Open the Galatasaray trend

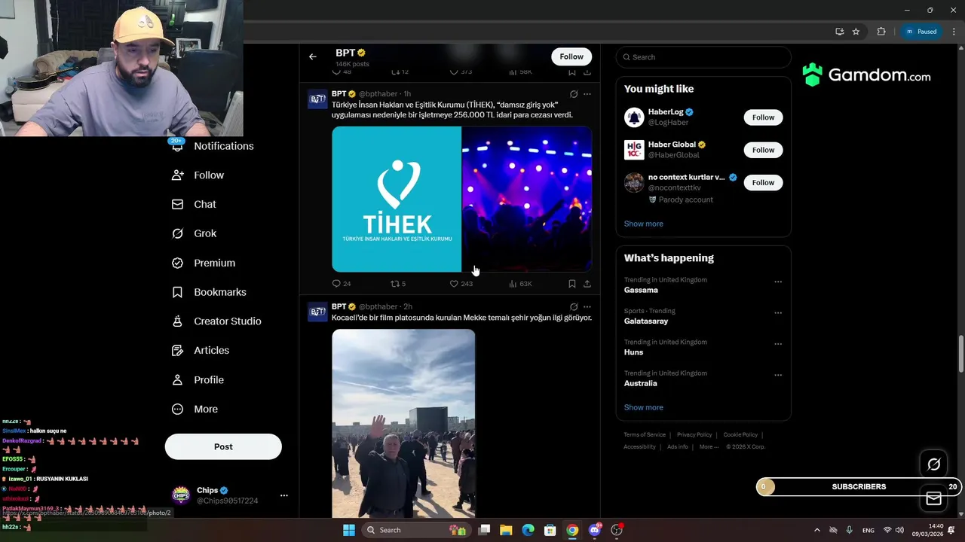pyautogui.click(x=646, y=321)
